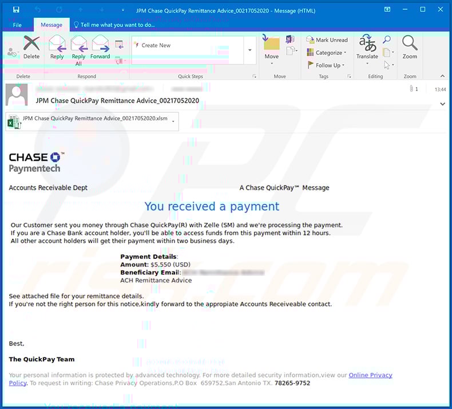Click the Translate icon
The image size is (452, 409).
pos(367,43)
